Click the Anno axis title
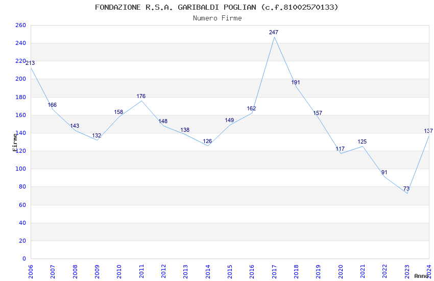 point(421,276)
